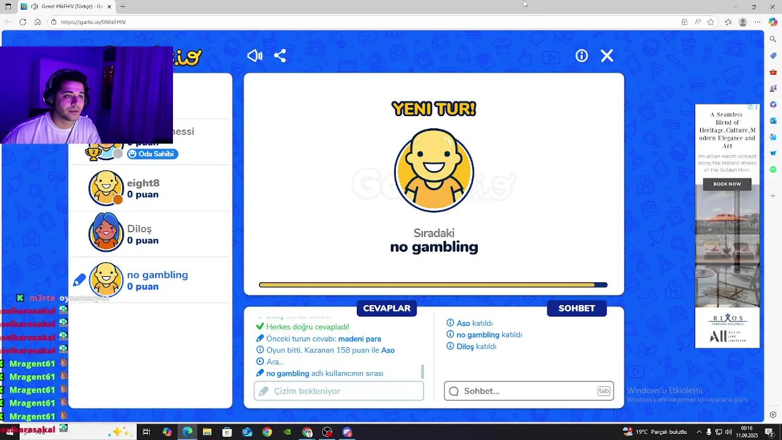
Task: Open the Favorites list icon
Action: 728,22
